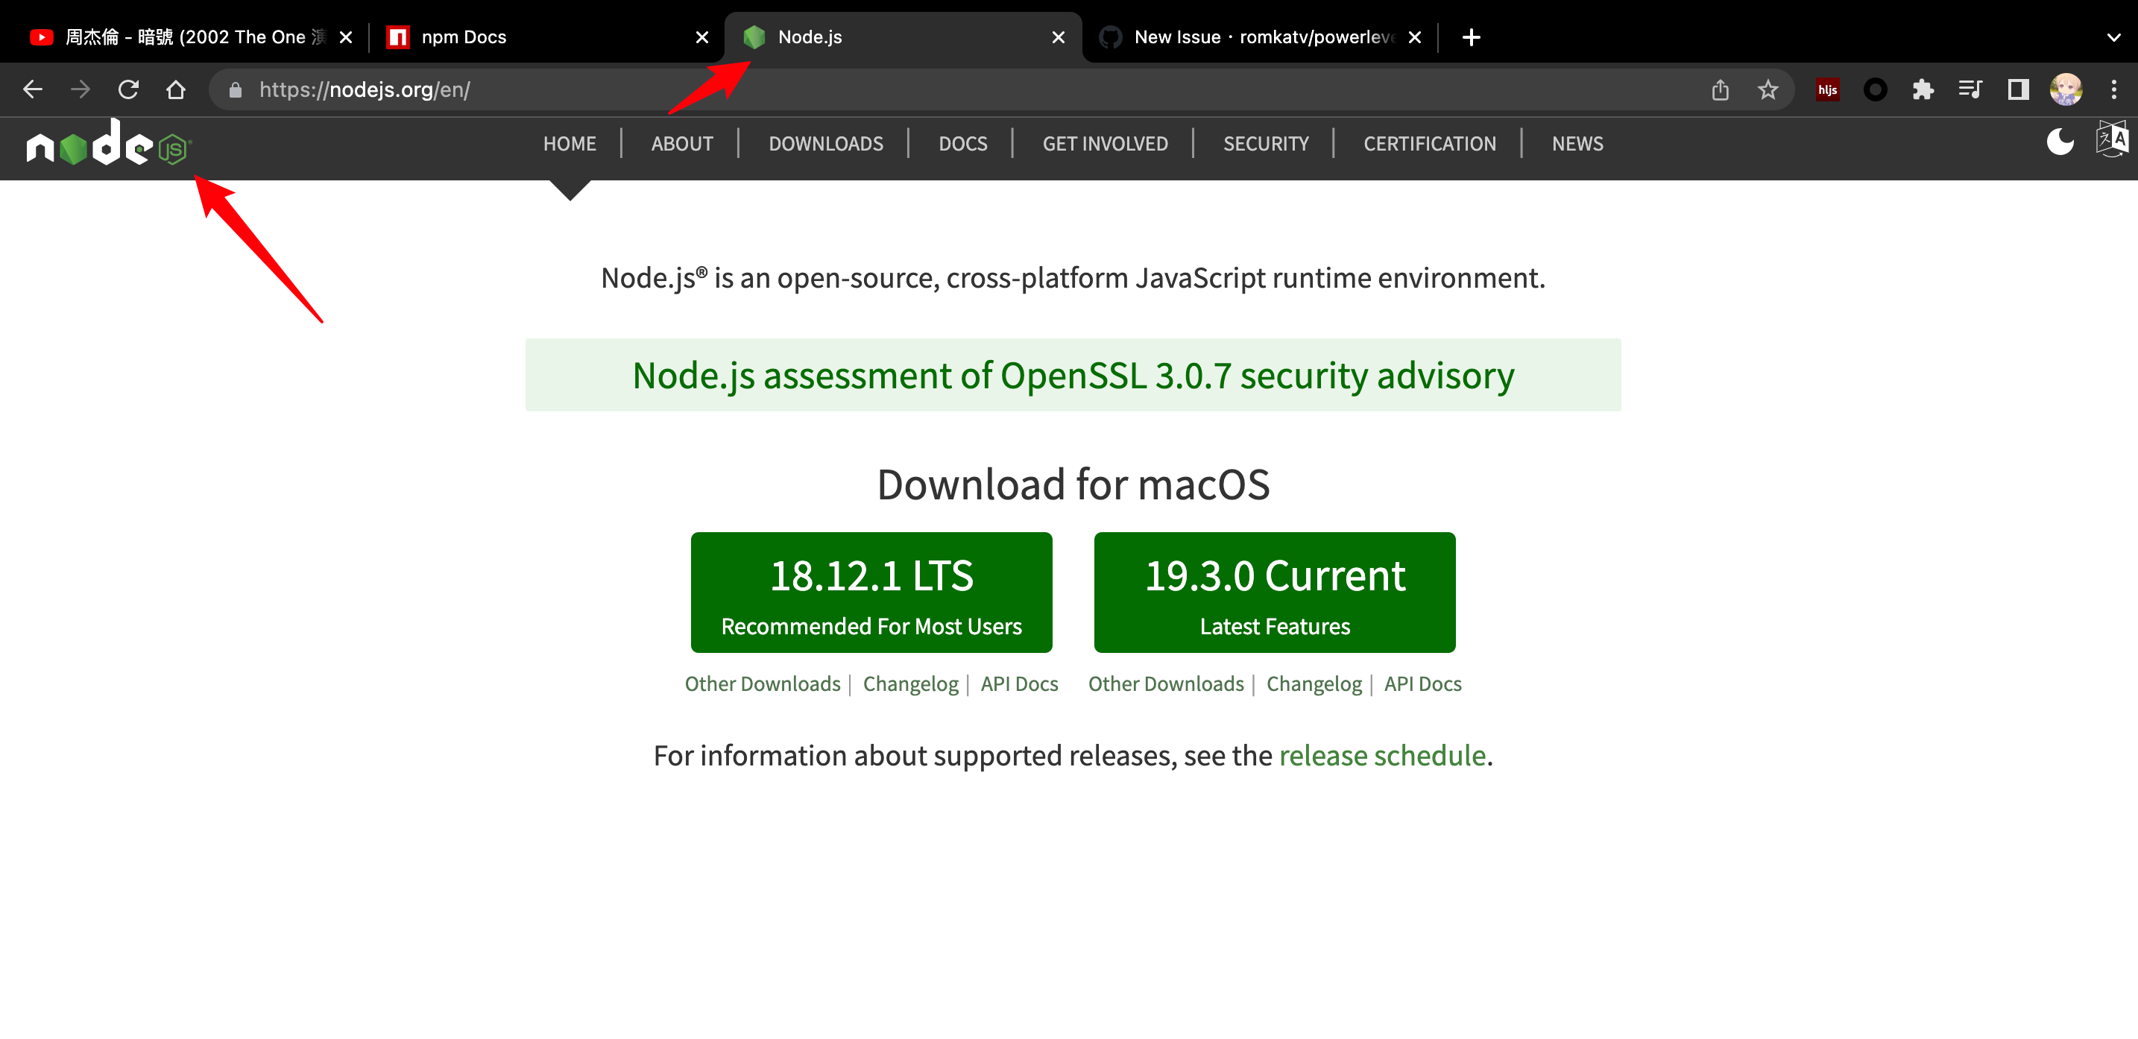Open Changelog link under 18.12.1 LTS
The height and width of the screenshot is (1039, 2138).
point(910,683)
